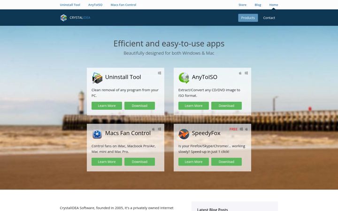Open the Products menu
Screen dimensions: 338x211
pos(248,18)
